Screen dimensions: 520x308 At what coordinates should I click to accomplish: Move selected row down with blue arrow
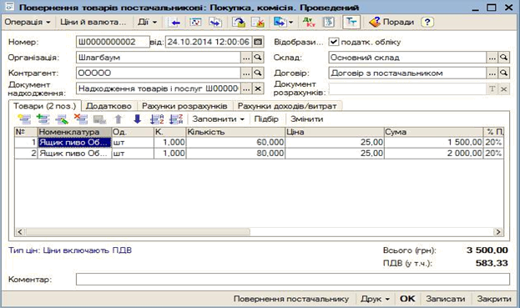coord(137,119)
